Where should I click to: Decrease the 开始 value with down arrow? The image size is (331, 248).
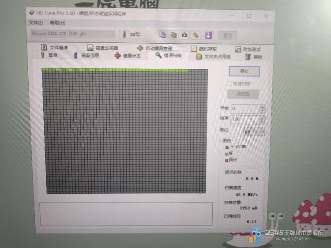(262, 111)
